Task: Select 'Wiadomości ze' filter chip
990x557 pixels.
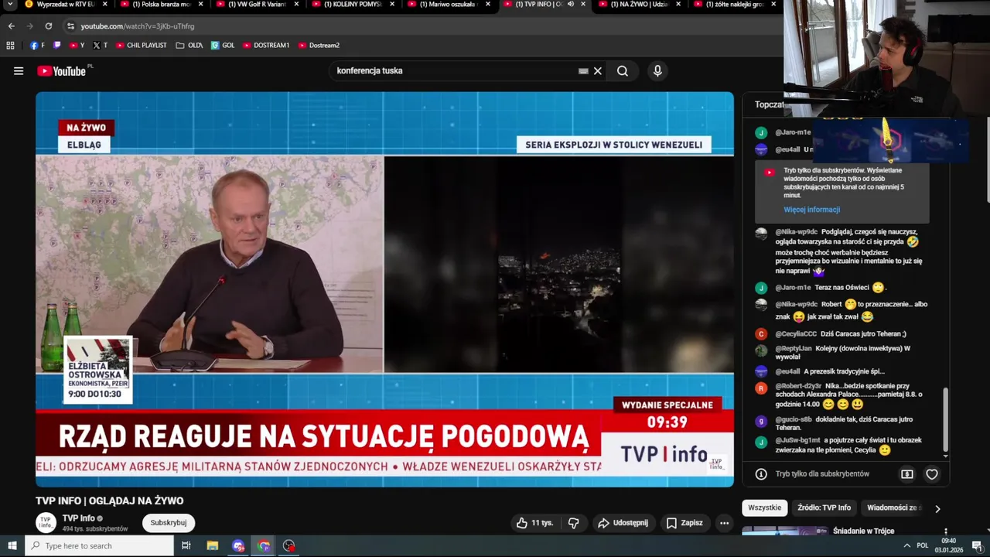Action: [893, 508]
